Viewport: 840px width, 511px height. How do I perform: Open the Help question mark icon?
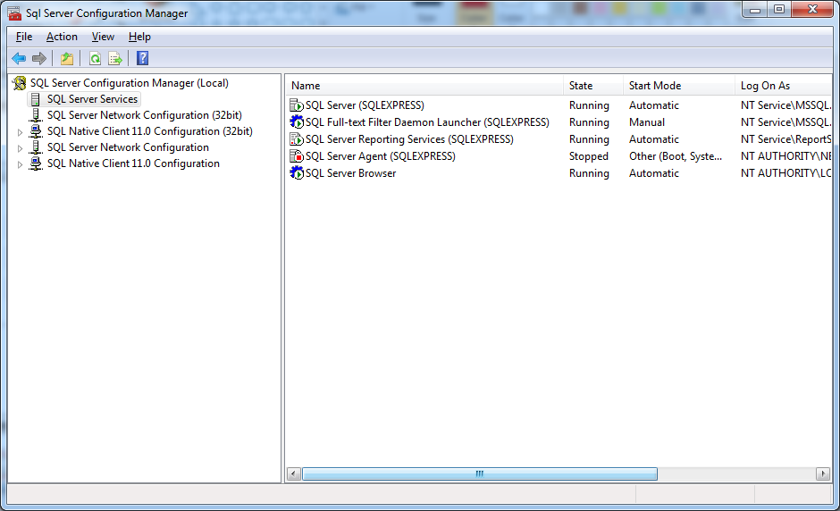point(142,58)
